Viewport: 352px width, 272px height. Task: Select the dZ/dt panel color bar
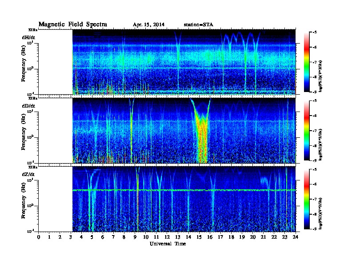[x=307, y=199]
